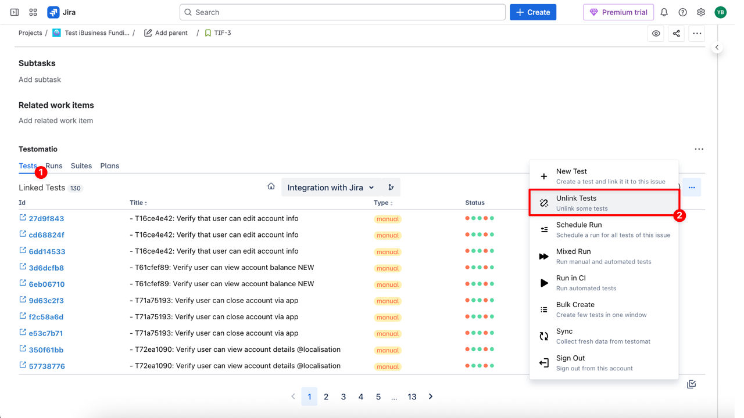
Task: Toggle the left sidebar panel
Action: pos(15,12)
